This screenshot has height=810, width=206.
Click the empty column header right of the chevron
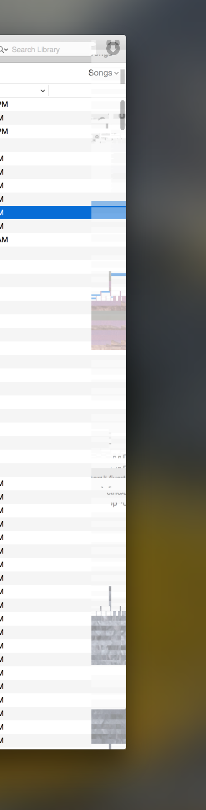click(x=69, y=91)
